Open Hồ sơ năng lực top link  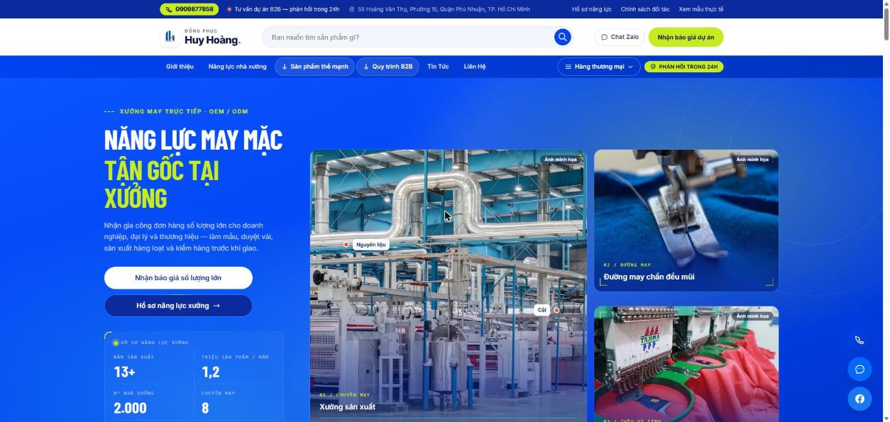click(x=592, y=9)
